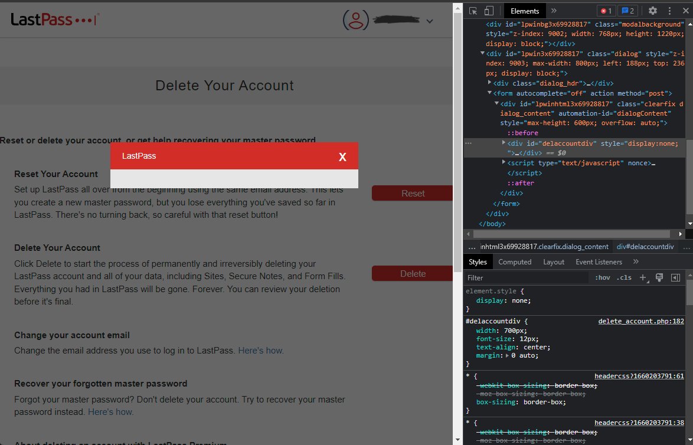
Task: Expand the margin shorthand property triangle
Action: 507,356
